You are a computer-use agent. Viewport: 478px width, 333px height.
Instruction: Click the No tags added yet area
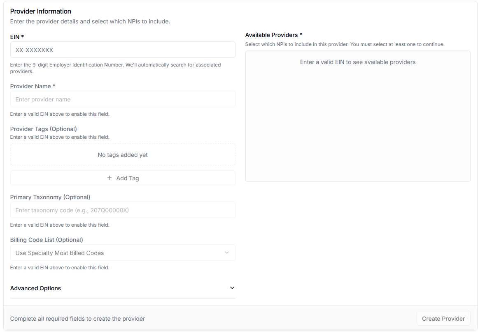pos(123,154)
